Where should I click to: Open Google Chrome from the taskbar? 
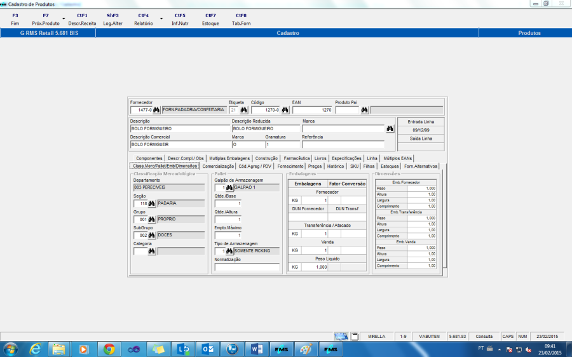coord(109,349)
